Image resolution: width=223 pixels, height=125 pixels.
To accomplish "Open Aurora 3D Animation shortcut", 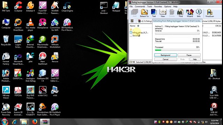I will pos(18,109).
